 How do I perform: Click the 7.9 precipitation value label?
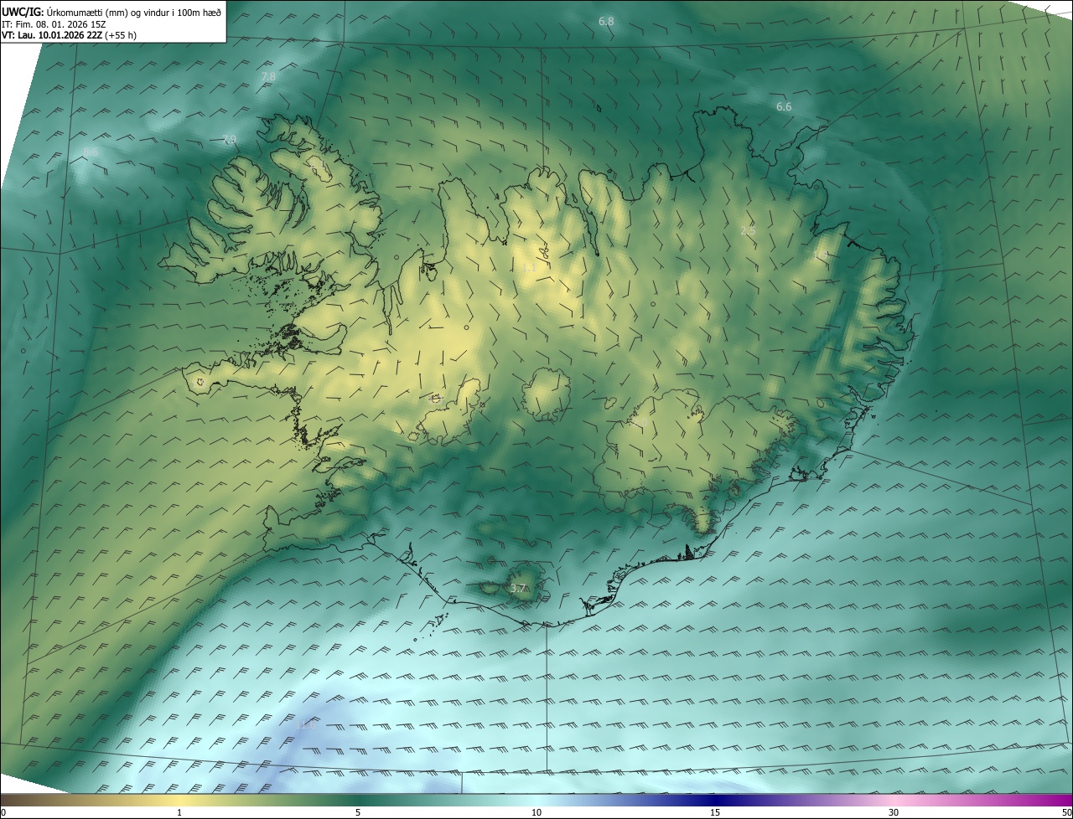229,139
